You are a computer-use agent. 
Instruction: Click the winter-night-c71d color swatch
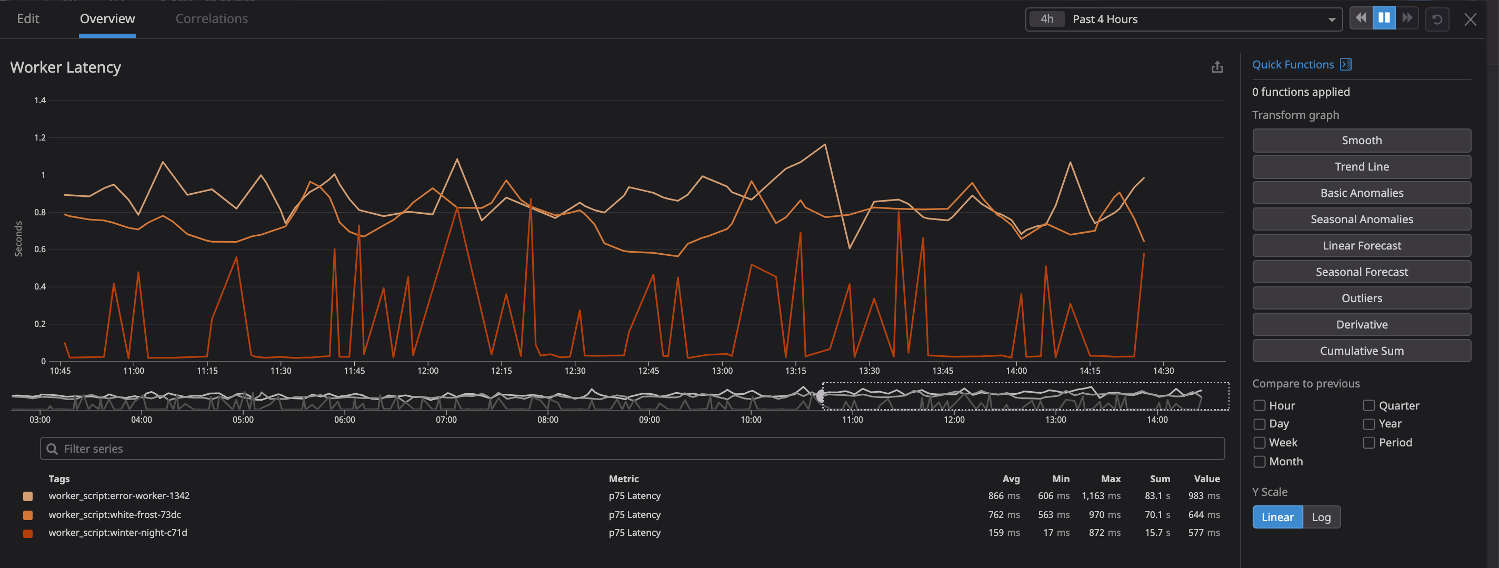28,533
